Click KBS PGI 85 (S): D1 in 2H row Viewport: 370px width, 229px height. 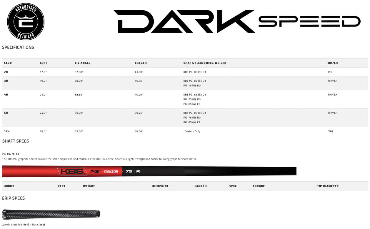tap(195, 72)
